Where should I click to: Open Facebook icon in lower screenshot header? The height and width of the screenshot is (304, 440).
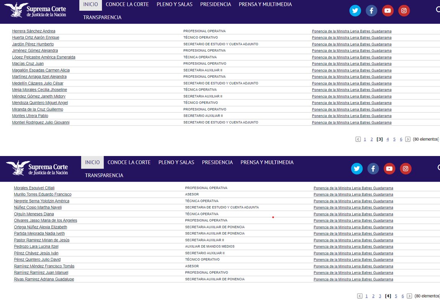(x=373, y=169)
